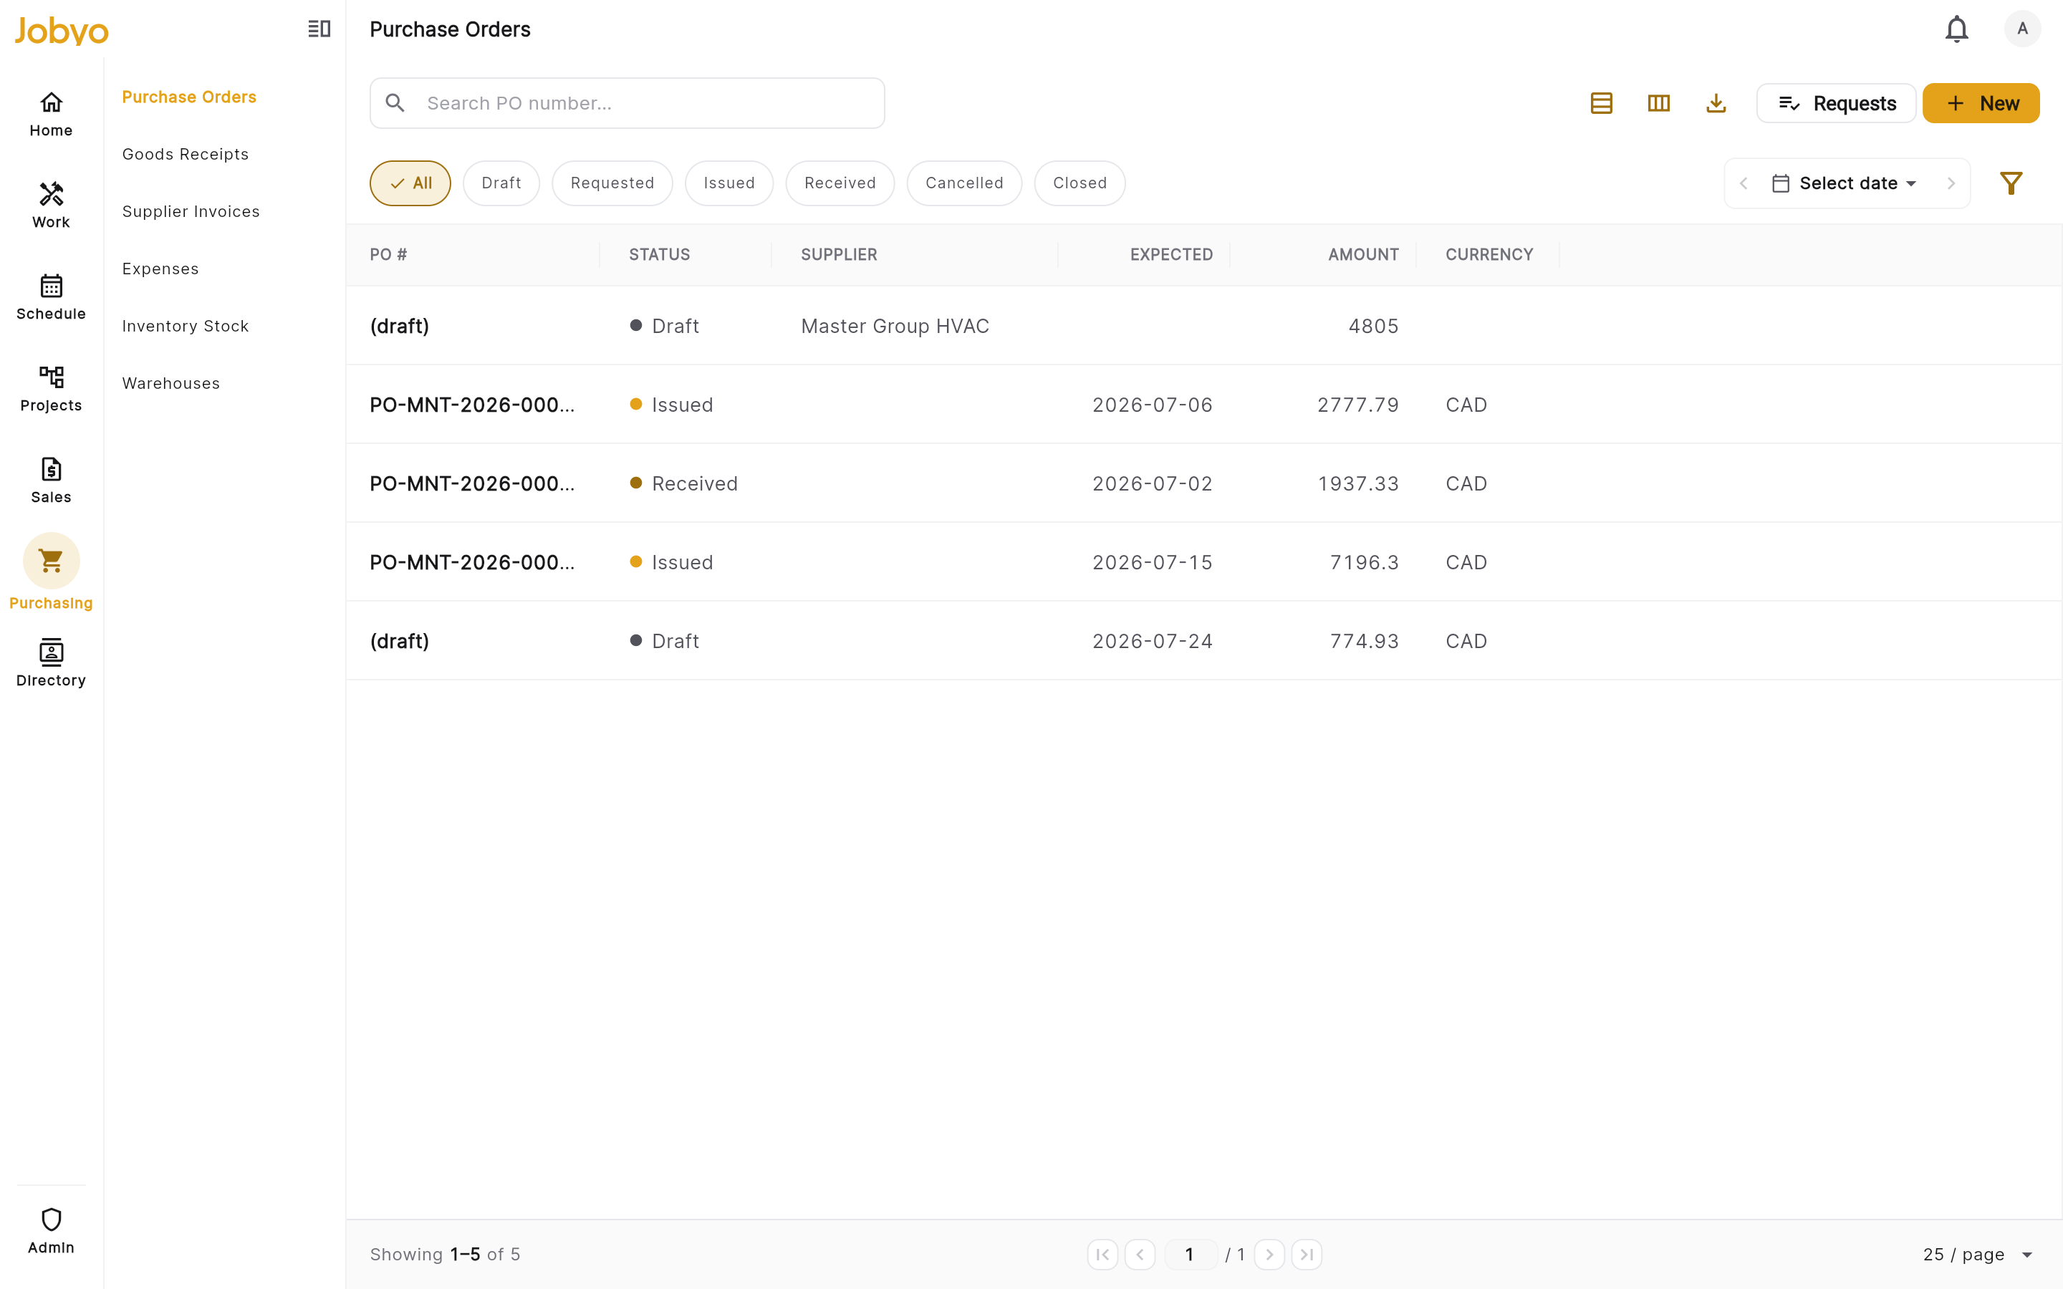Sort by the SUPPLIER column header
Screen dimensions: 2063x1289
pyautogui.click(x=839, y=255)
